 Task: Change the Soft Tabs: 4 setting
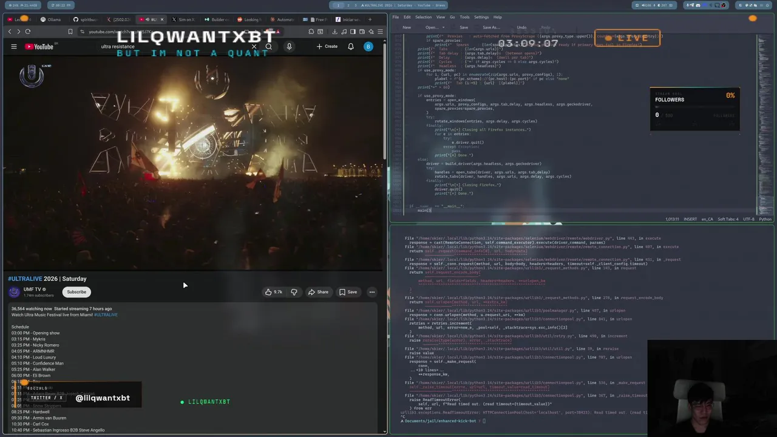(727, 219)
